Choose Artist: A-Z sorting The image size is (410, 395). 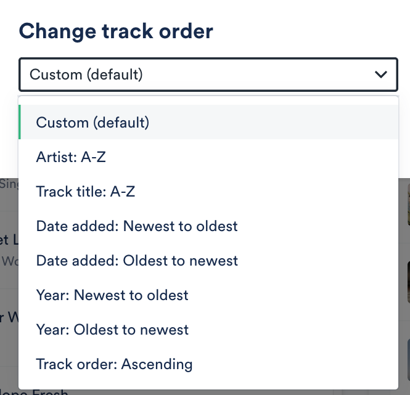[71, 157]
